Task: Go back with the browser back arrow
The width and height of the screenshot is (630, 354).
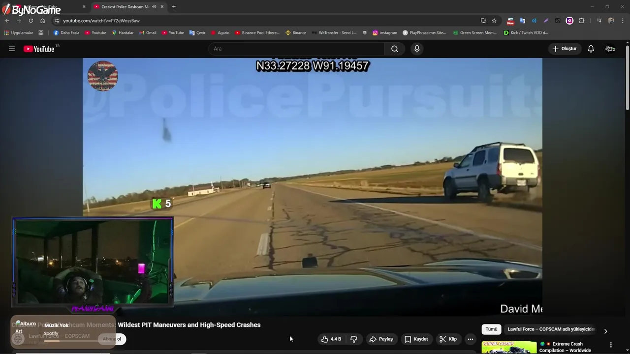Action: point(7,21)
